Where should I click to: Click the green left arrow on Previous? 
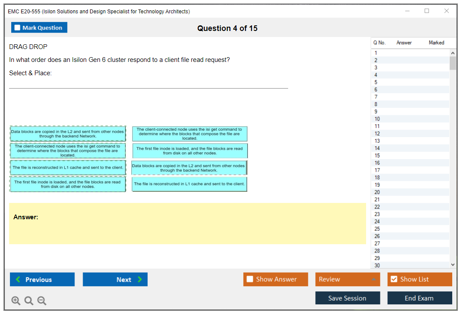18,279
